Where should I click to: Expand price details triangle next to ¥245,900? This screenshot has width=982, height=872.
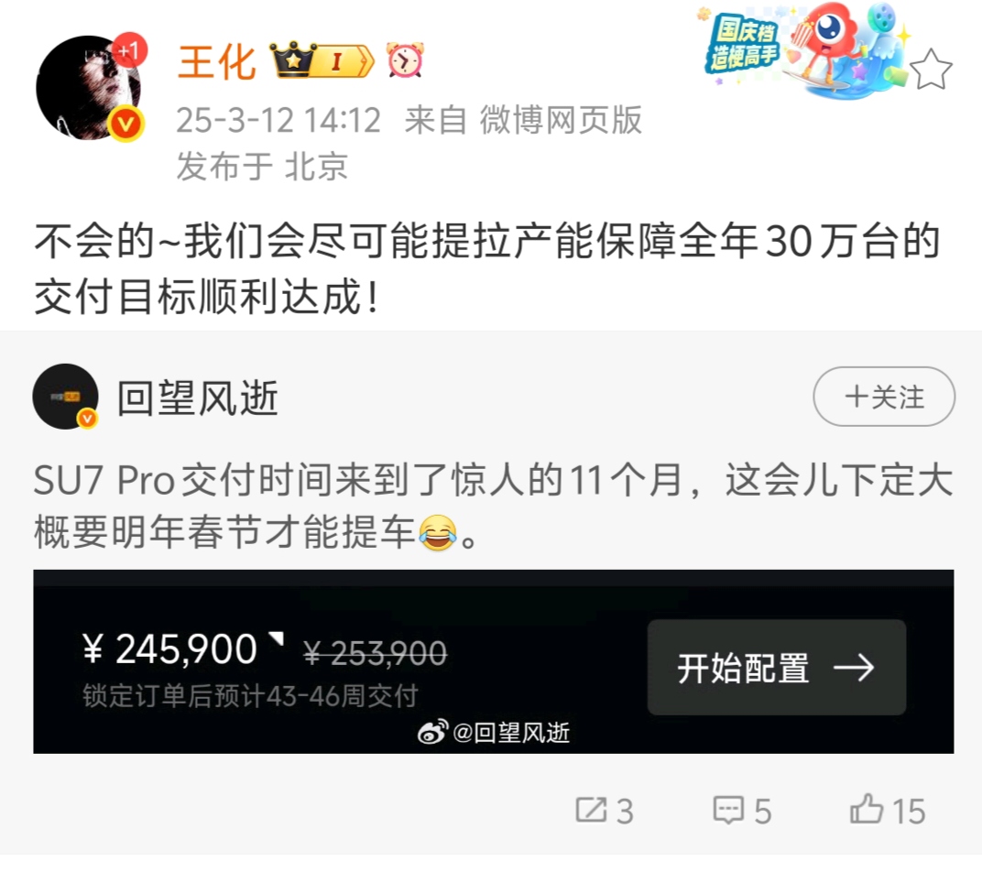[x=277, y=638]
